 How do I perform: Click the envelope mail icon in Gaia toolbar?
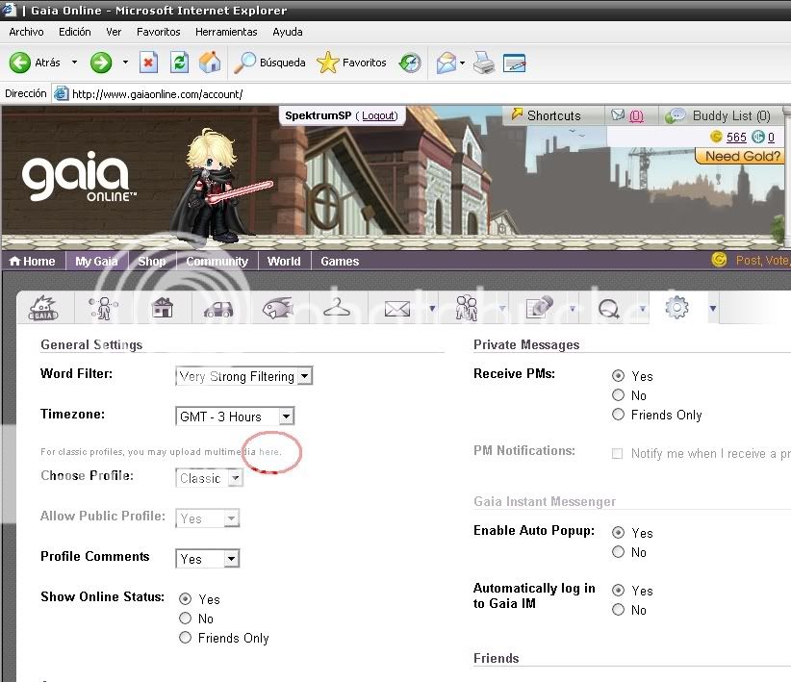(x=396, y=309)
